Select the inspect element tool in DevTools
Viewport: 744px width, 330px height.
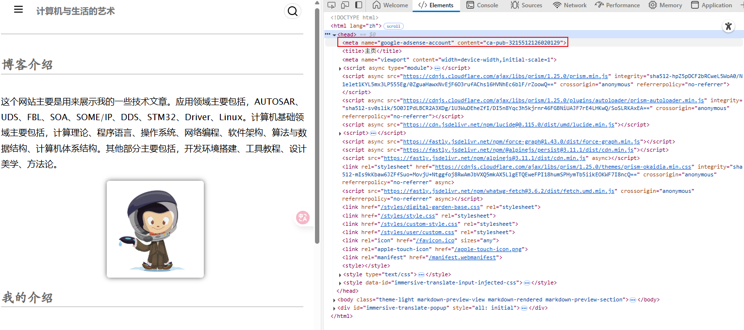pos(332,5)
